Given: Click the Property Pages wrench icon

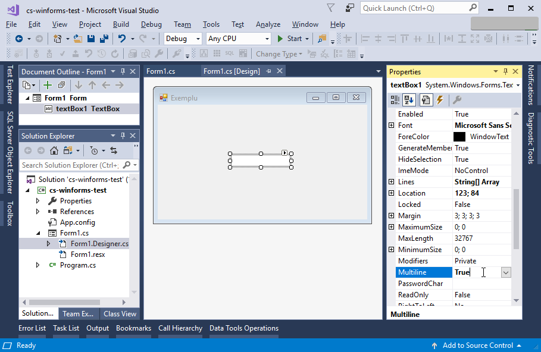Looking at the screenshot, I should coord(457,100).
